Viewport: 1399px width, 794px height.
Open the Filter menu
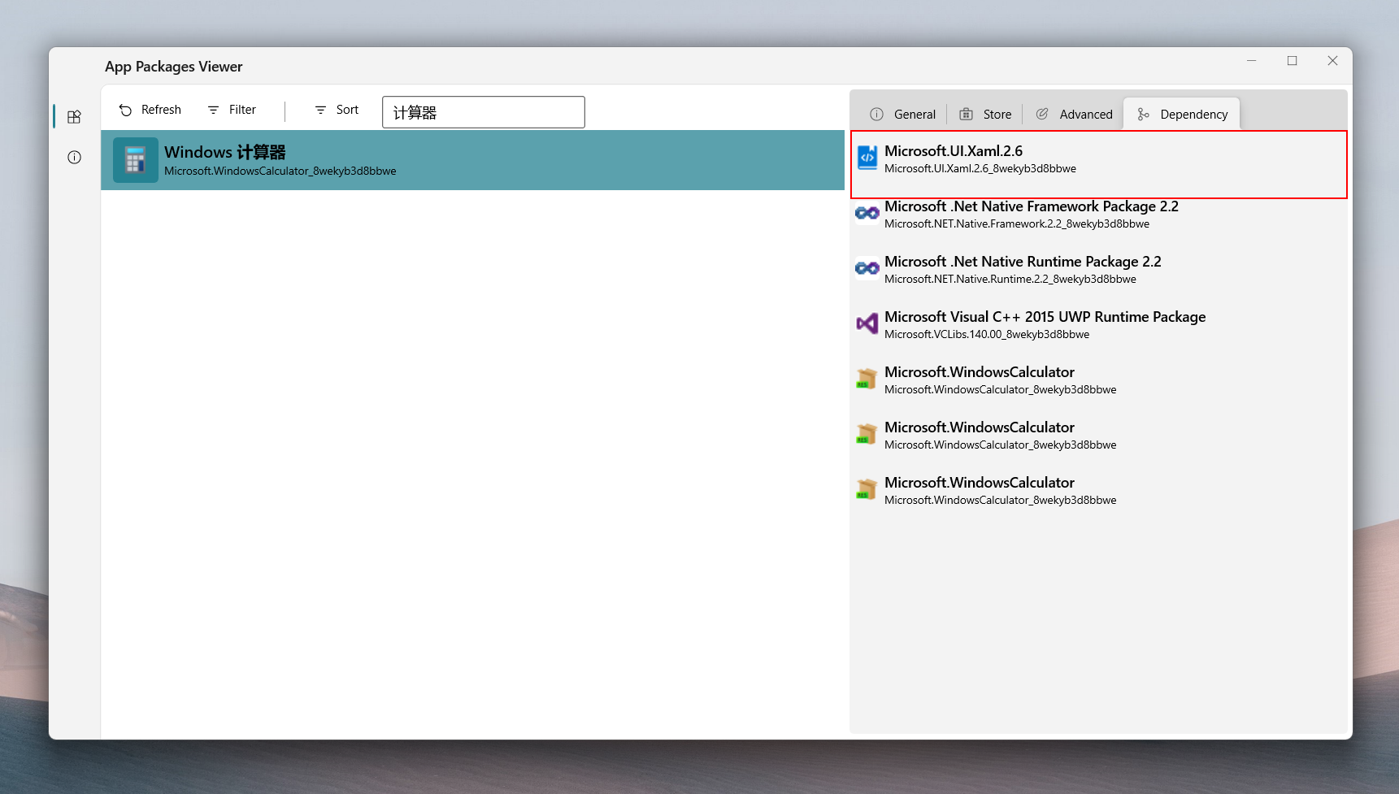coord(232,110)
